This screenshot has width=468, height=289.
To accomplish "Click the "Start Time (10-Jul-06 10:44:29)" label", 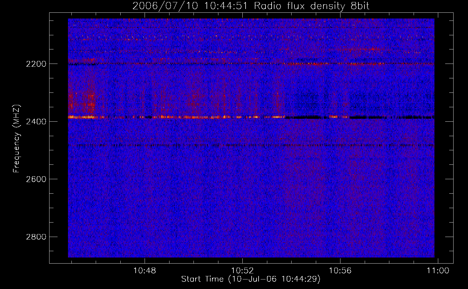I will [251, 279].
